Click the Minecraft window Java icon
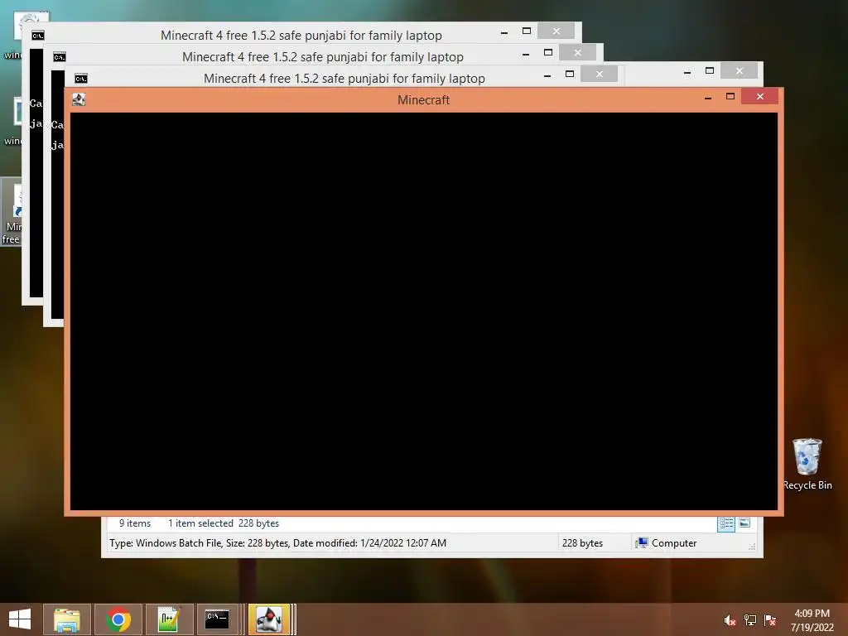Screen dimensions: 848x636 pos(79,99)
